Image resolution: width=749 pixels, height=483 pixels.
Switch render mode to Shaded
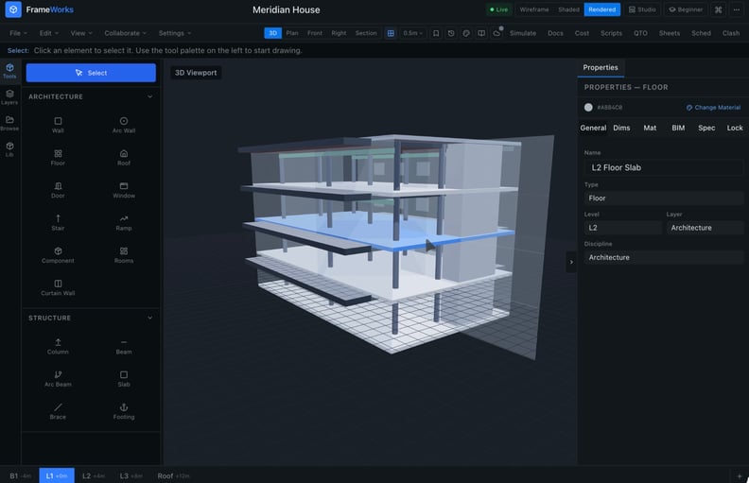point(568,9)
